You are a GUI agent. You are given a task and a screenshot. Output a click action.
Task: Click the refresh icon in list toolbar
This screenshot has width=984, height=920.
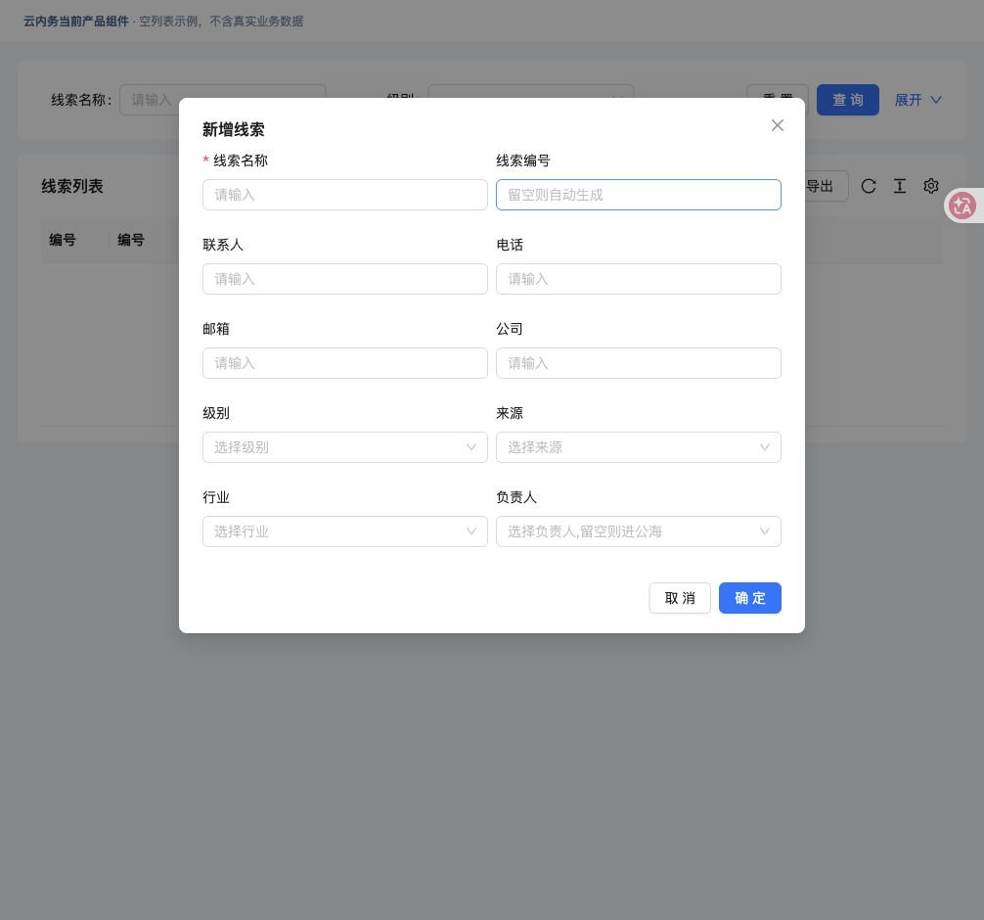869,187
